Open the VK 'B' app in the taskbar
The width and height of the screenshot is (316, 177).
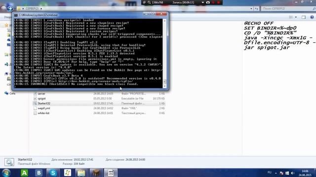click(39, 173)
